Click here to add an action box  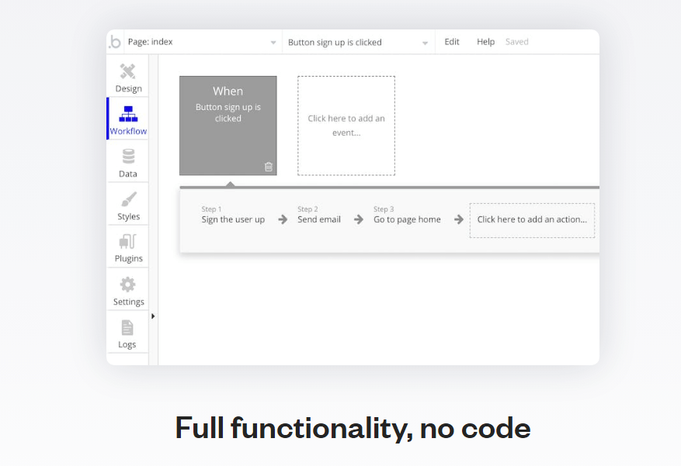[532, 220]
